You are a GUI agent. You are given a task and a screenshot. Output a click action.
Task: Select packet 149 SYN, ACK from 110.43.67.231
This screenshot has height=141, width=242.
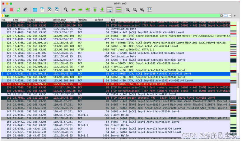pyautogui.click(x=115, y=118)
